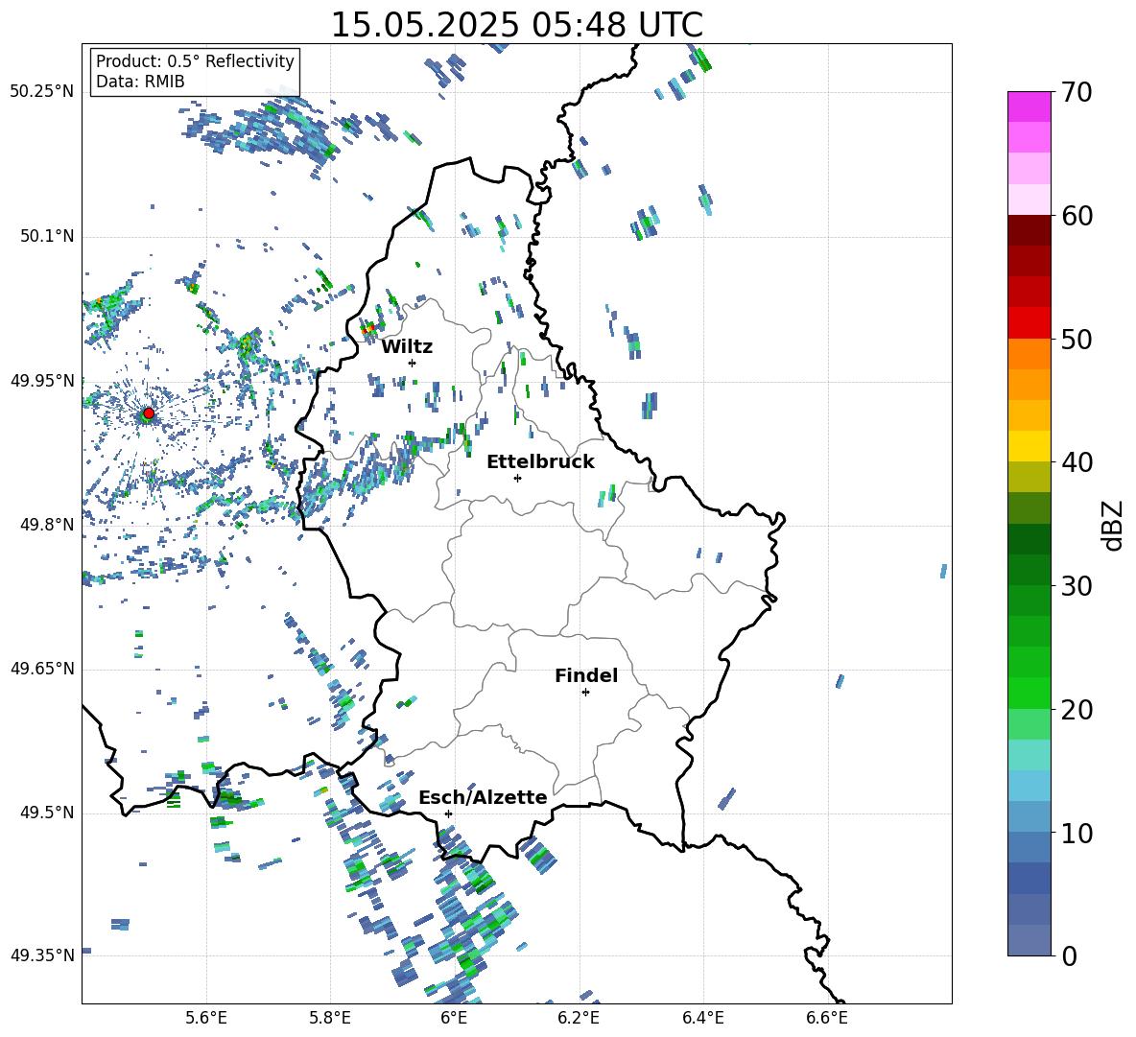Click the Esch/Alzette station cross marker

click(x=448, y=813)
